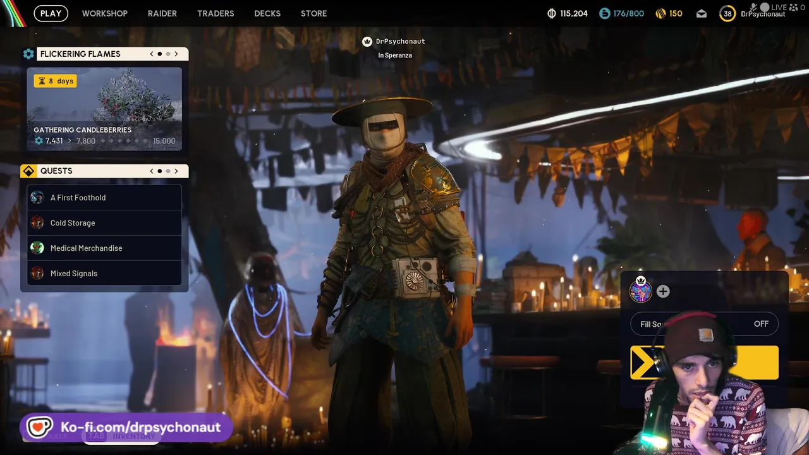
Task: Add a squad member with the plus button
Action: (663, 291)
